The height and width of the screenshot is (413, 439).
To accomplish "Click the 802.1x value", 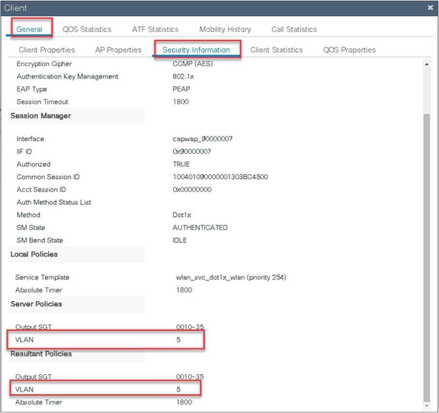I will click(183, 76).
